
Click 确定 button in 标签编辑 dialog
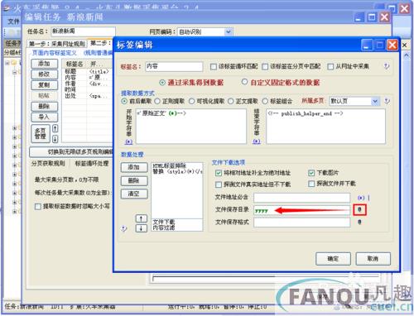[x=333, y=259]
